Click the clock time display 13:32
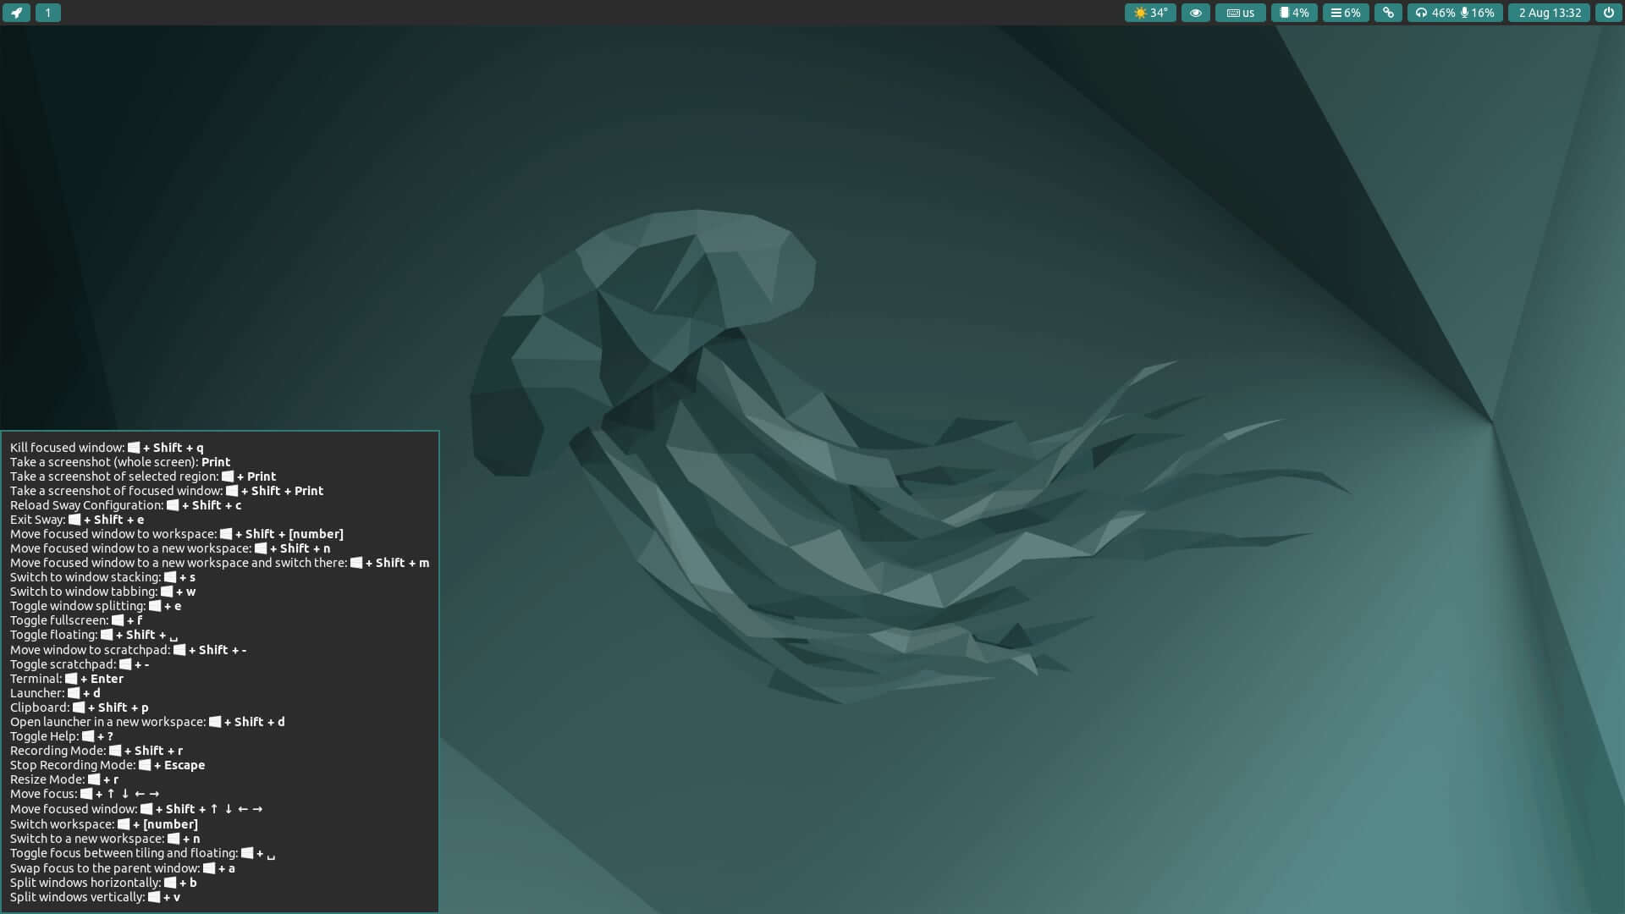The image size is (1625, 914). 1568,13
